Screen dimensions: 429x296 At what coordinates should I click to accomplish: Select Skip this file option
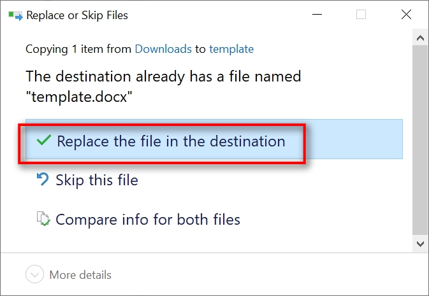coord(97,180)
